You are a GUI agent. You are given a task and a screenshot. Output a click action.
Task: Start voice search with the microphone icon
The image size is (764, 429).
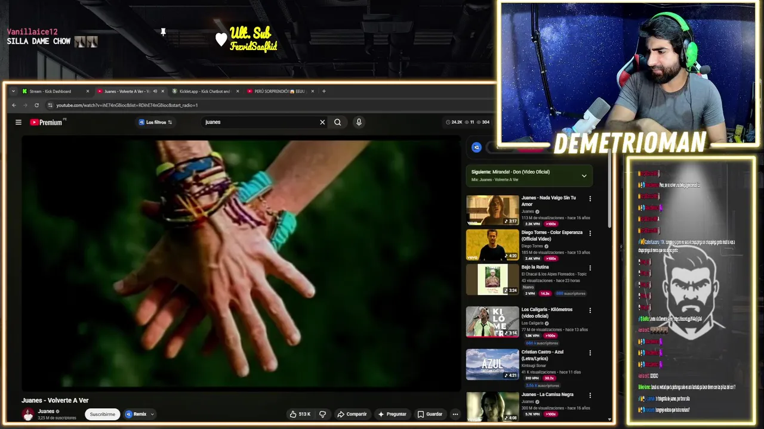(359, 122)
